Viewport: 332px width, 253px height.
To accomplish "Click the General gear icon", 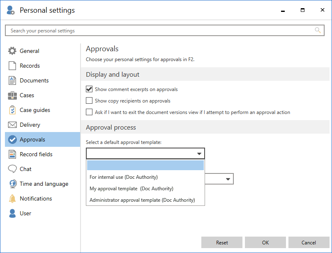I will click(x=12, y=51).
